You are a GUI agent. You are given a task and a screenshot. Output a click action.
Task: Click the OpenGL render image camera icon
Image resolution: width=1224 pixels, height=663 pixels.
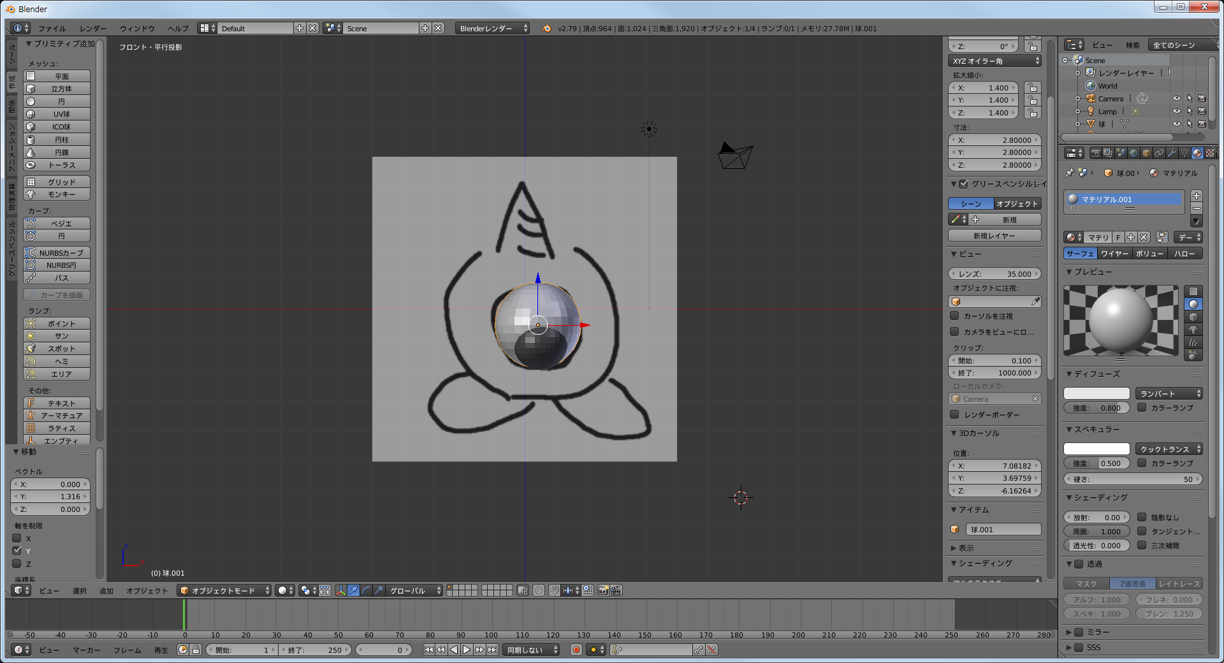[x=603, y=590]
